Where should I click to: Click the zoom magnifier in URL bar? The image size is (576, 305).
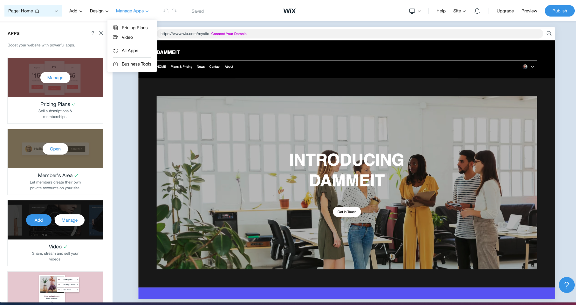pyautogui.click(x=549, y=34)
